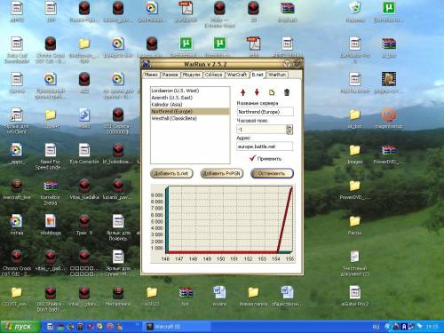Click the server name input field
Viewport: 444px width, 333px height.
pos(265,112)
